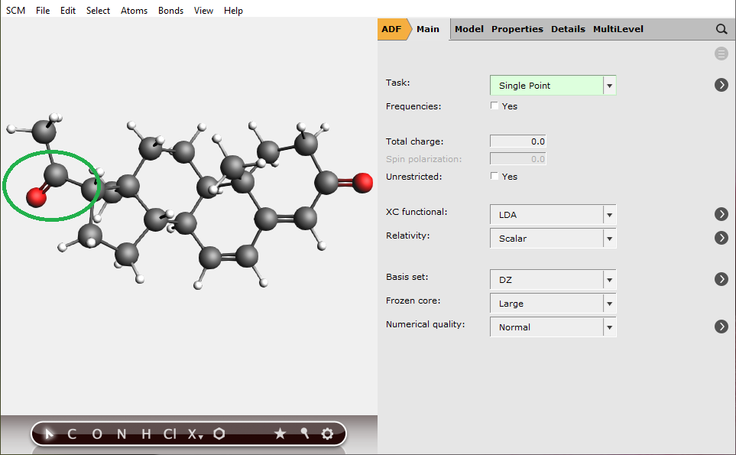
Task: Activate the Hydrogen atom tool
Action: click(145, 434)
